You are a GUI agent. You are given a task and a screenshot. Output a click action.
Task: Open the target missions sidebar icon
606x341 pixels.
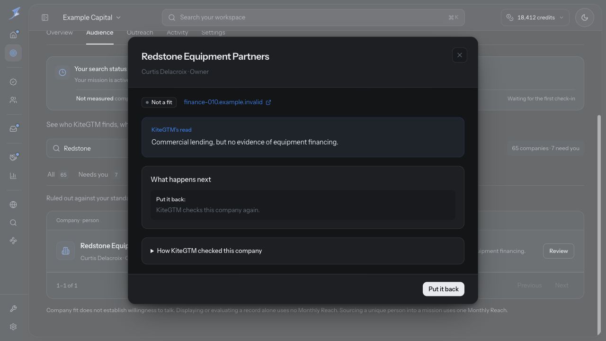(13, 53)
